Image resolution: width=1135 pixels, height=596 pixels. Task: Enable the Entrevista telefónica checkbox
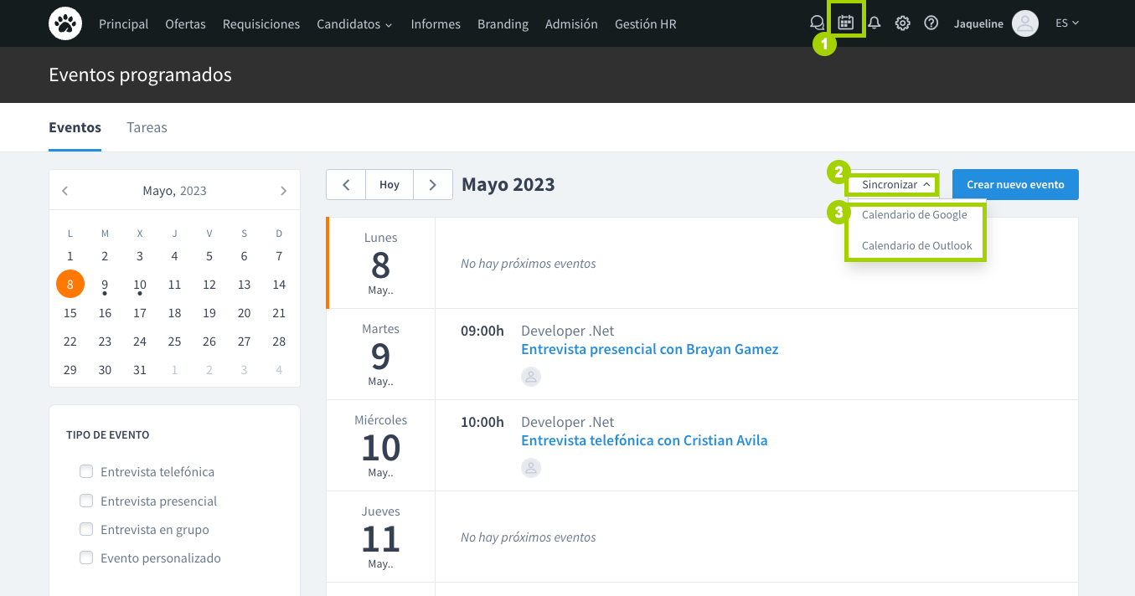coord(85,471)
